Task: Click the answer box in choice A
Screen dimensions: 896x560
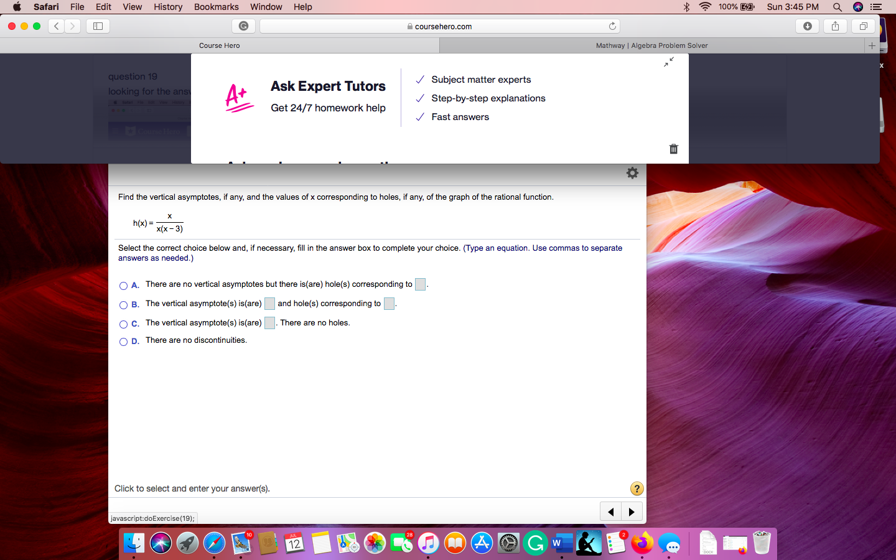Action: pos(420,284)
